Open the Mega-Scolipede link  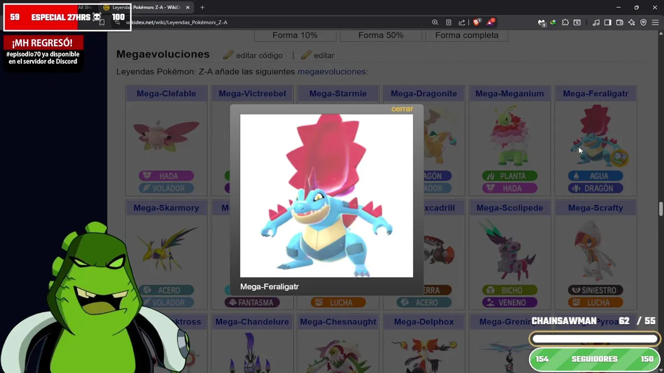coord(510,208)
